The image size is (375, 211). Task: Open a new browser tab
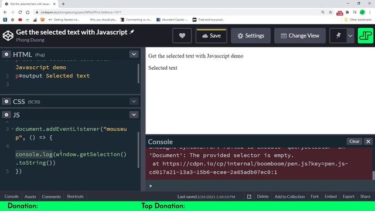tap(63, 4)
